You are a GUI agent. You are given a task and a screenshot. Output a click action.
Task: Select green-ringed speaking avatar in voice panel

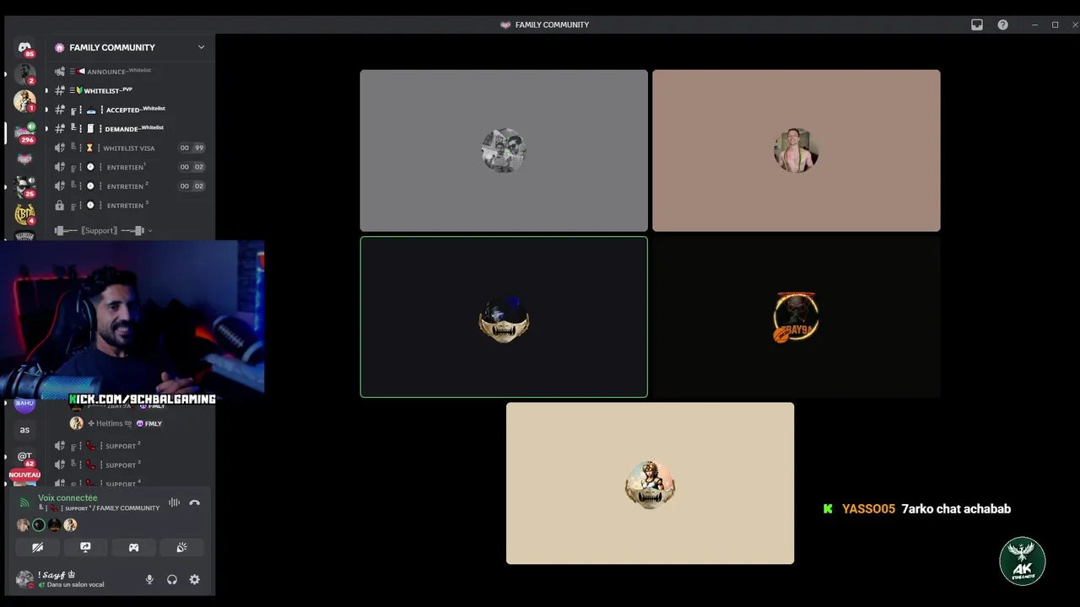tap(39, 525)
